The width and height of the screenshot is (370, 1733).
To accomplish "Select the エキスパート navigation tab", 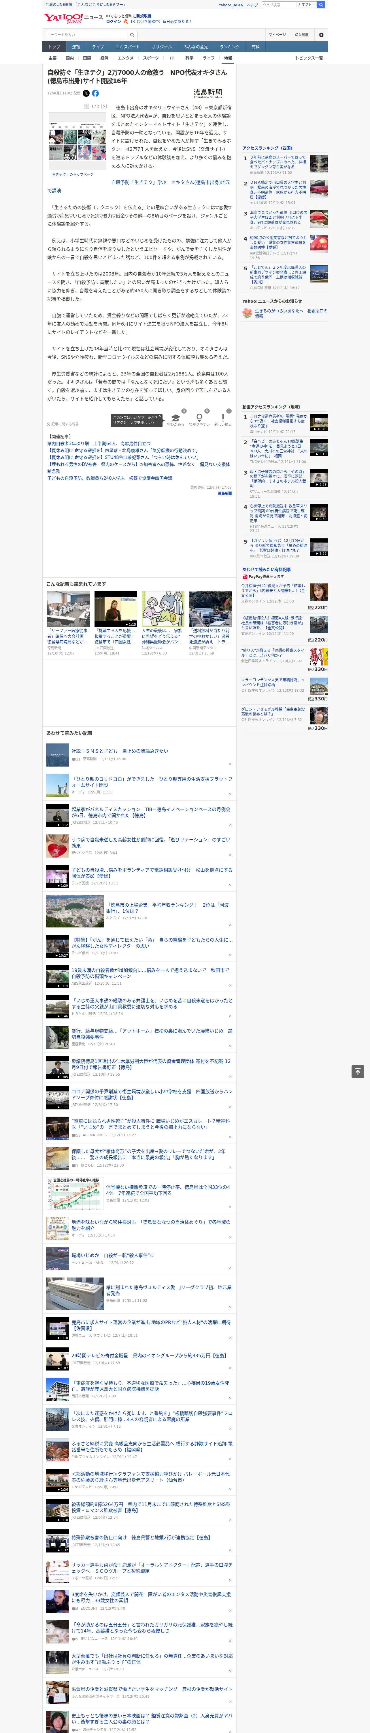I will [128, 47].
